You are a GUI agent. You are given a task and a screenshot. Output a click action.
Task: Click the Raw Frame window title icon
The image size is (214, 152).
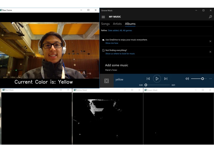1,10
